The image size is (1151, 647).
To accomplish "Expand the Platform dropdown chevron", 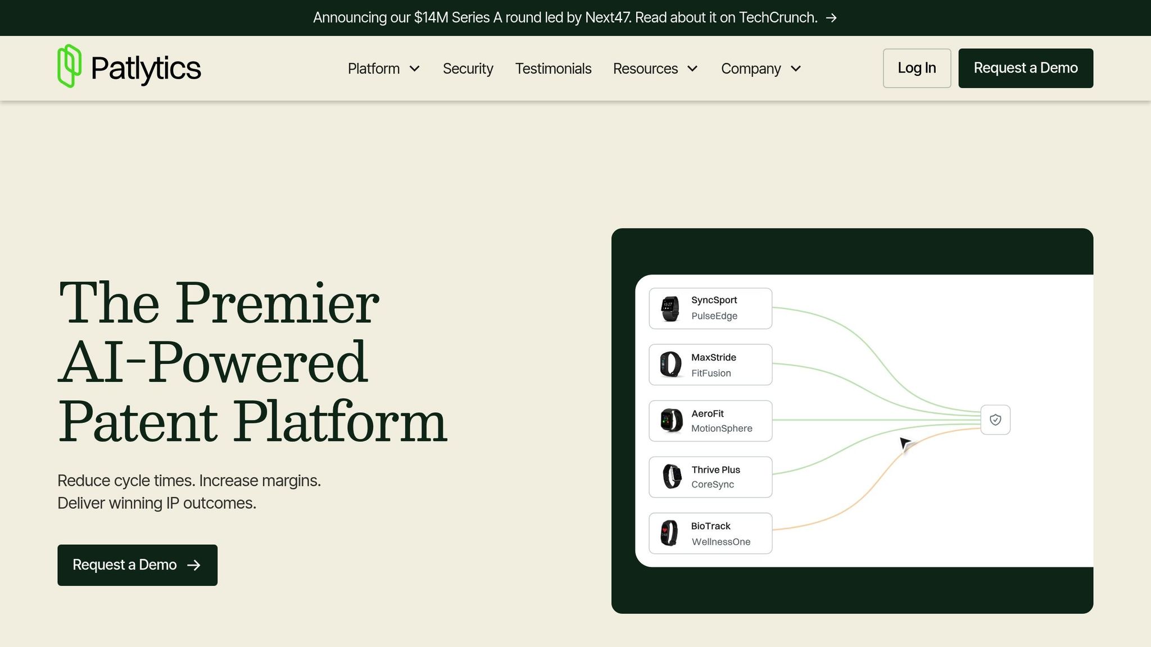I will coord(415,69).
